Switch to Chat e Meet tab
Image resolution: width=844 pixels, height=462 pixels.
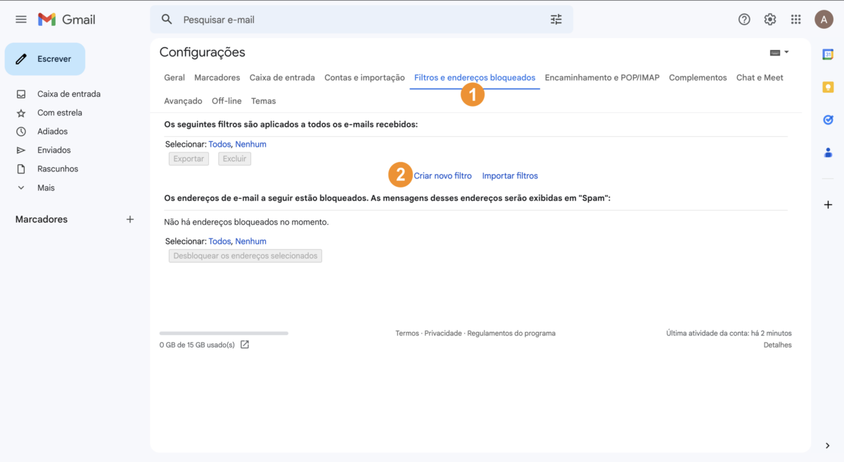[760, 78]
